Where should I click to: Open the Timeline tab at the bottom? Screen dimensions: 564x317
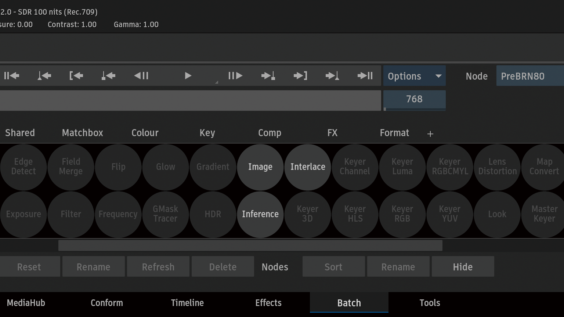coord(187,303)
